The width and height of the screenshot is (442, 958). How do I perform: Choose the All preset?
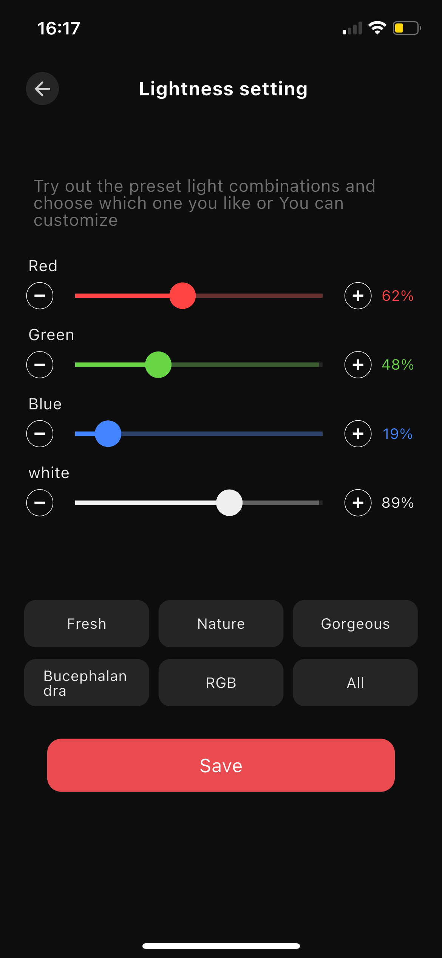tap(355, 683)
